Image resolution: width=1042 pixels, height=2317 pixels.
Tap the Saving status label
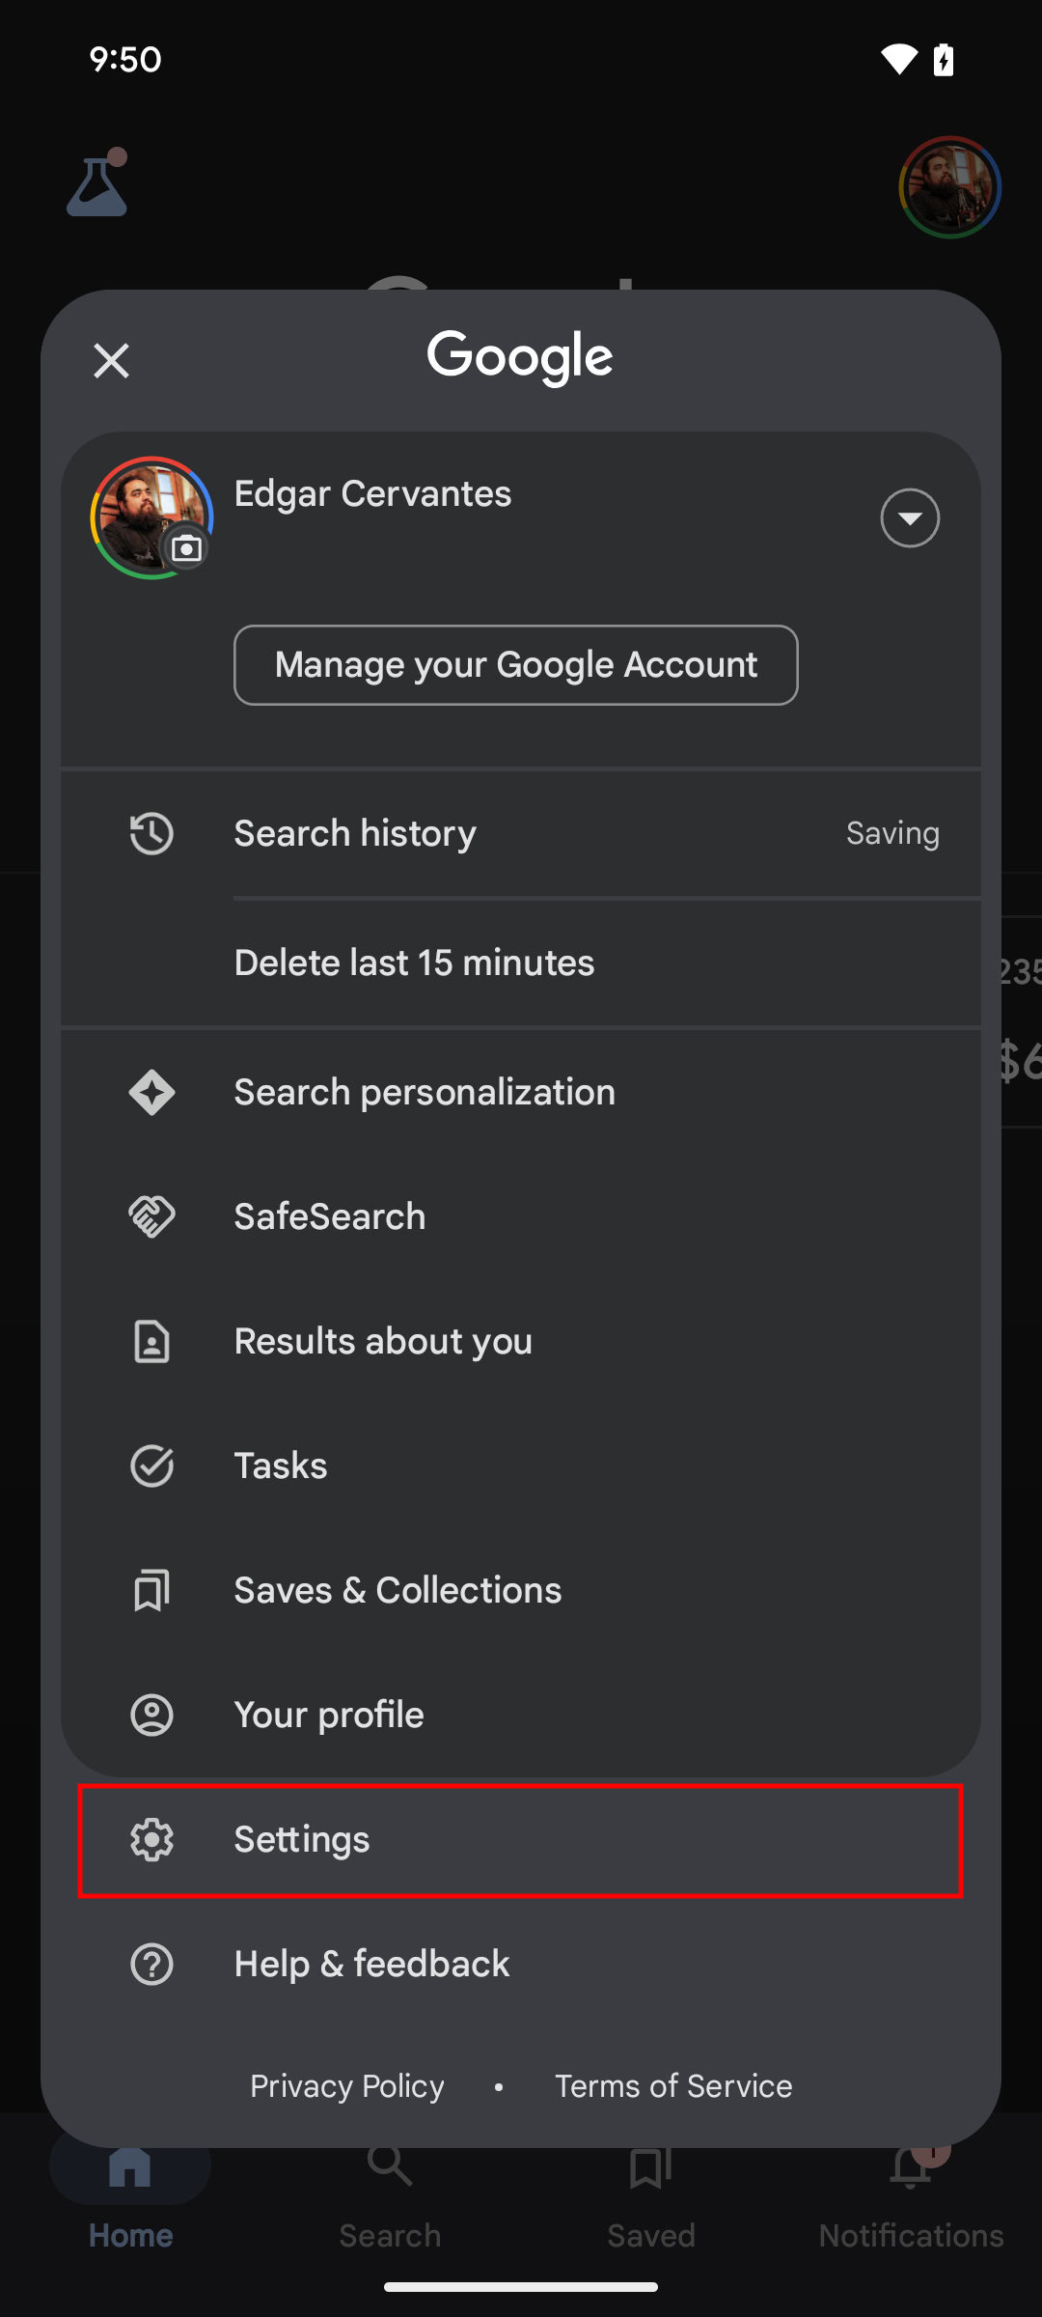892,833
